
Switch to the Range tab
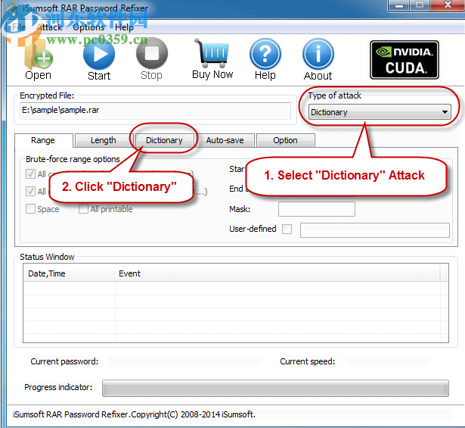(43, 140)
